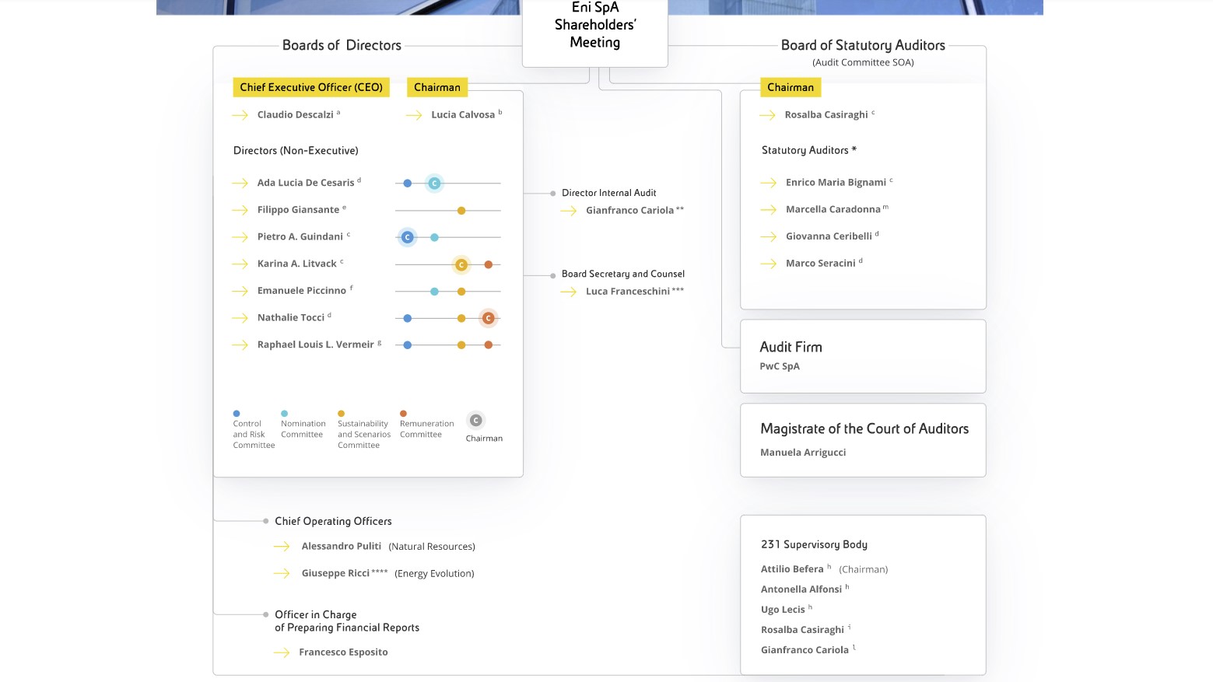
Task: Click the name Giovanna Ceribelli
Action: coord(829,236)
